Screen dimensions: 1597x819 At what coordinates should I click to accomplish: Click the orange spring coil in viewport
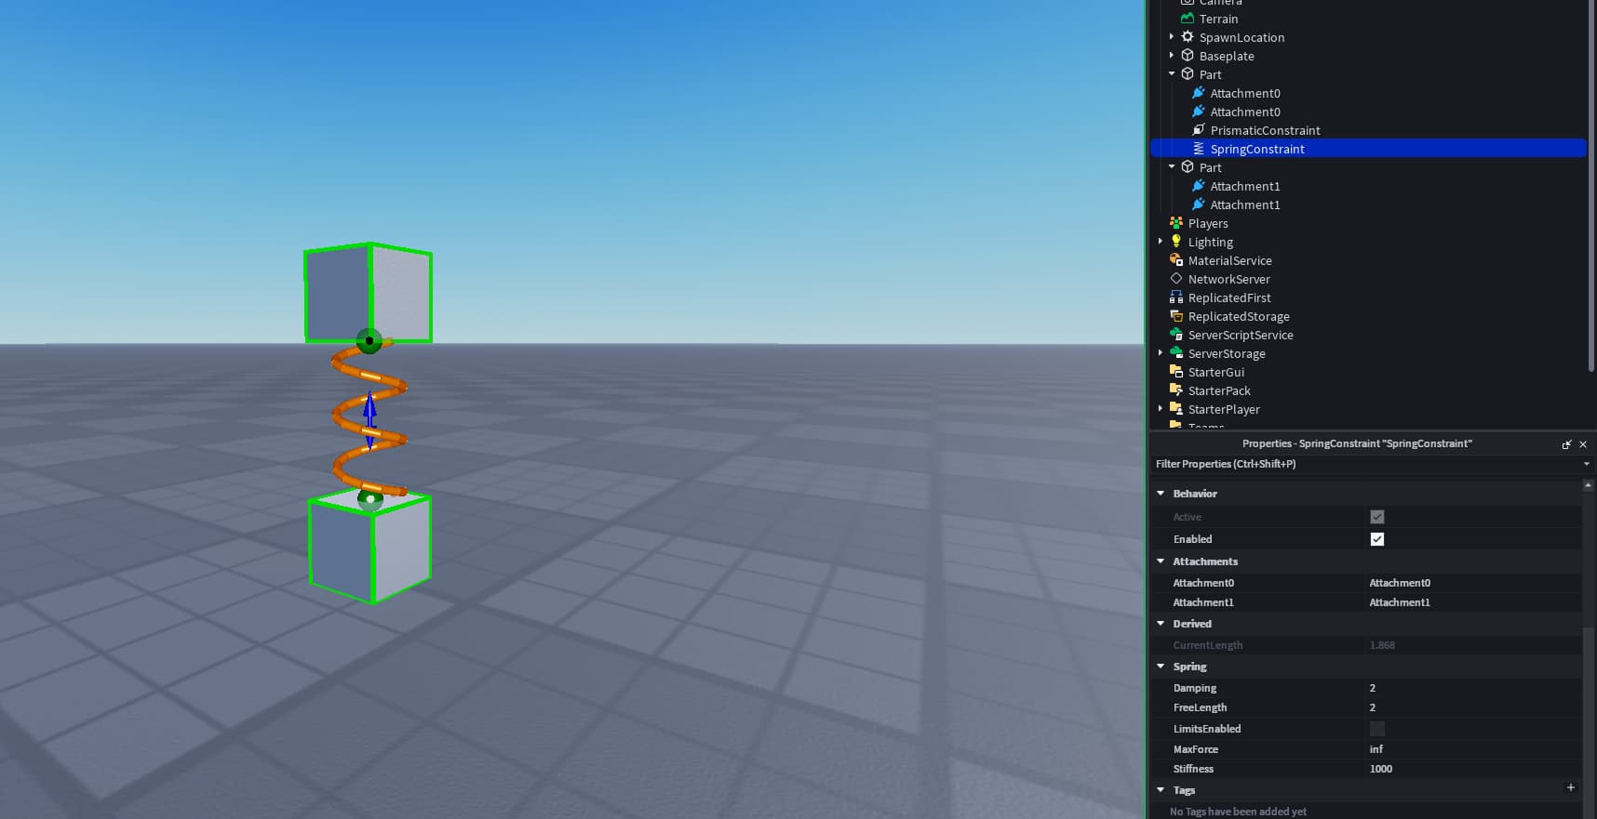tap(370, 416)
